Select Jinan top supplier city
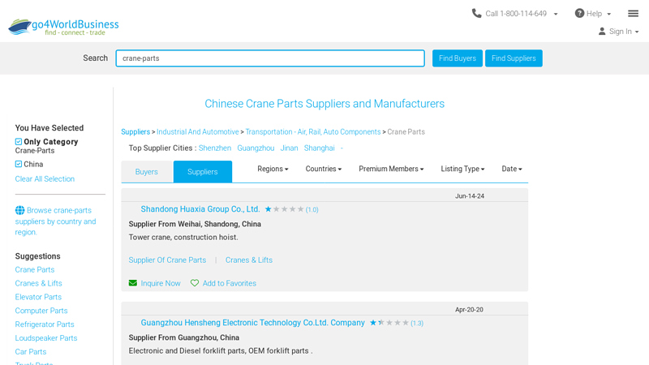The width and height of the screenshot is (649, 365). [289, 148]
